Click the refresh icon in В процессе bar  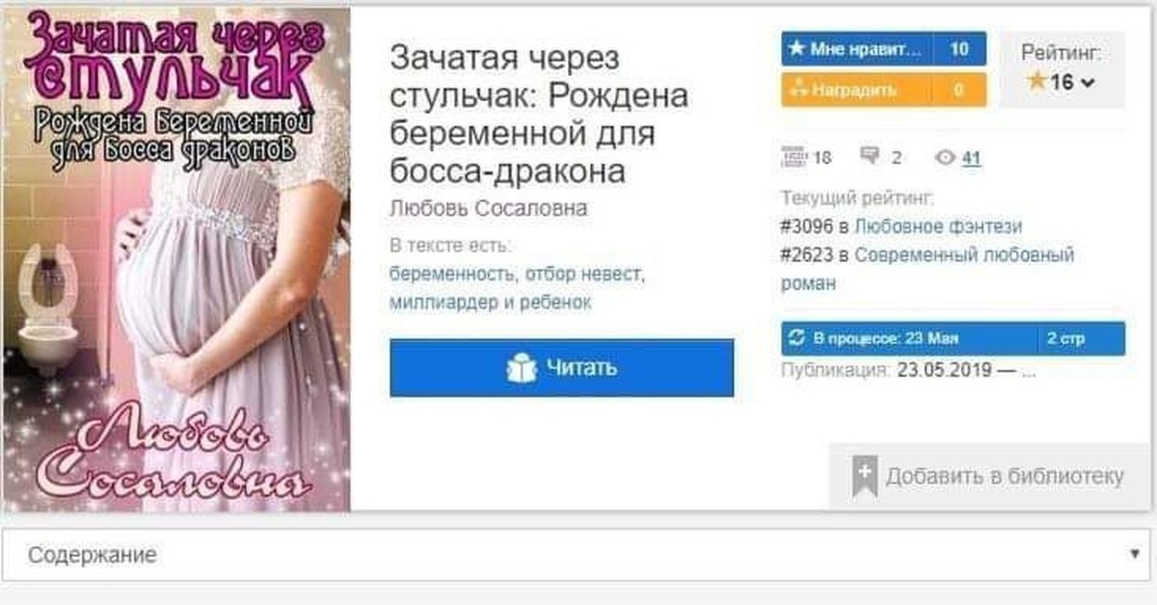(x=796, y=338)
